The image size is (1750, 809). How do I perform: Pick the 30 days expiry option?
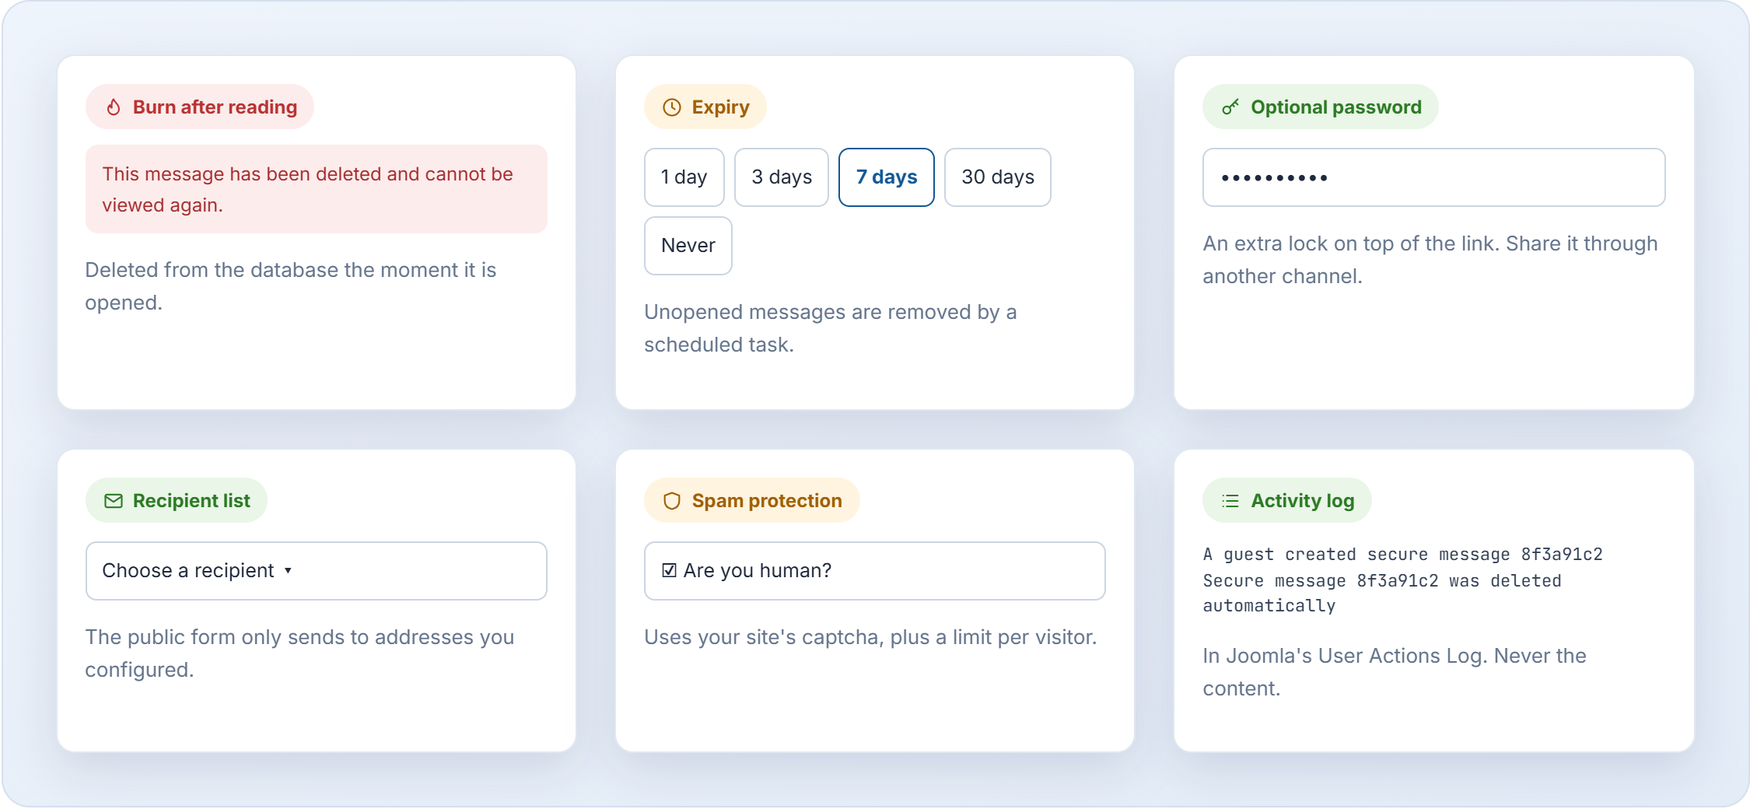tap(998, 177)
